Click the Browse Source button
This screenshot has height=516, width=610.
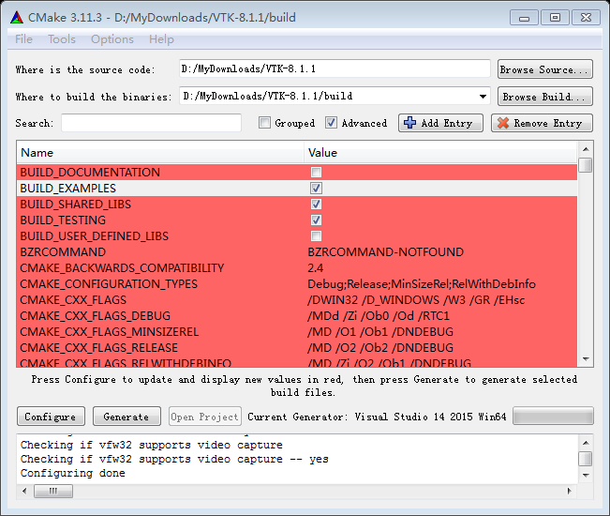click(x=545, y=69)
